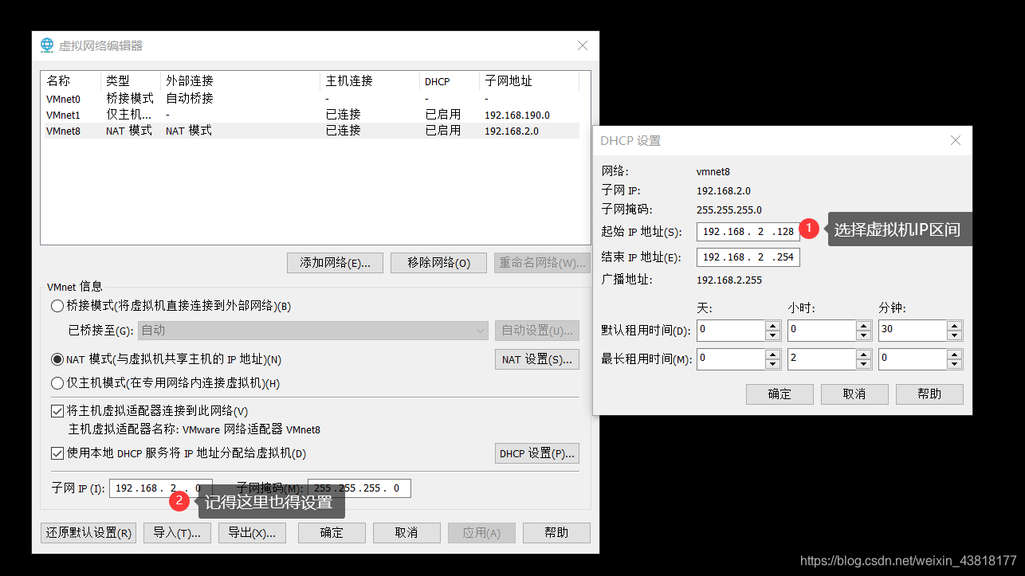Open NAT 设置(S)... dialog

point(536,359)
